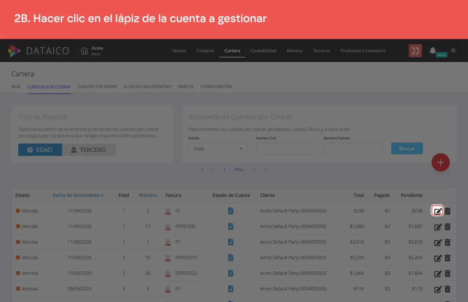
Task: Click the red plus add button
Action: click(441, 163)
